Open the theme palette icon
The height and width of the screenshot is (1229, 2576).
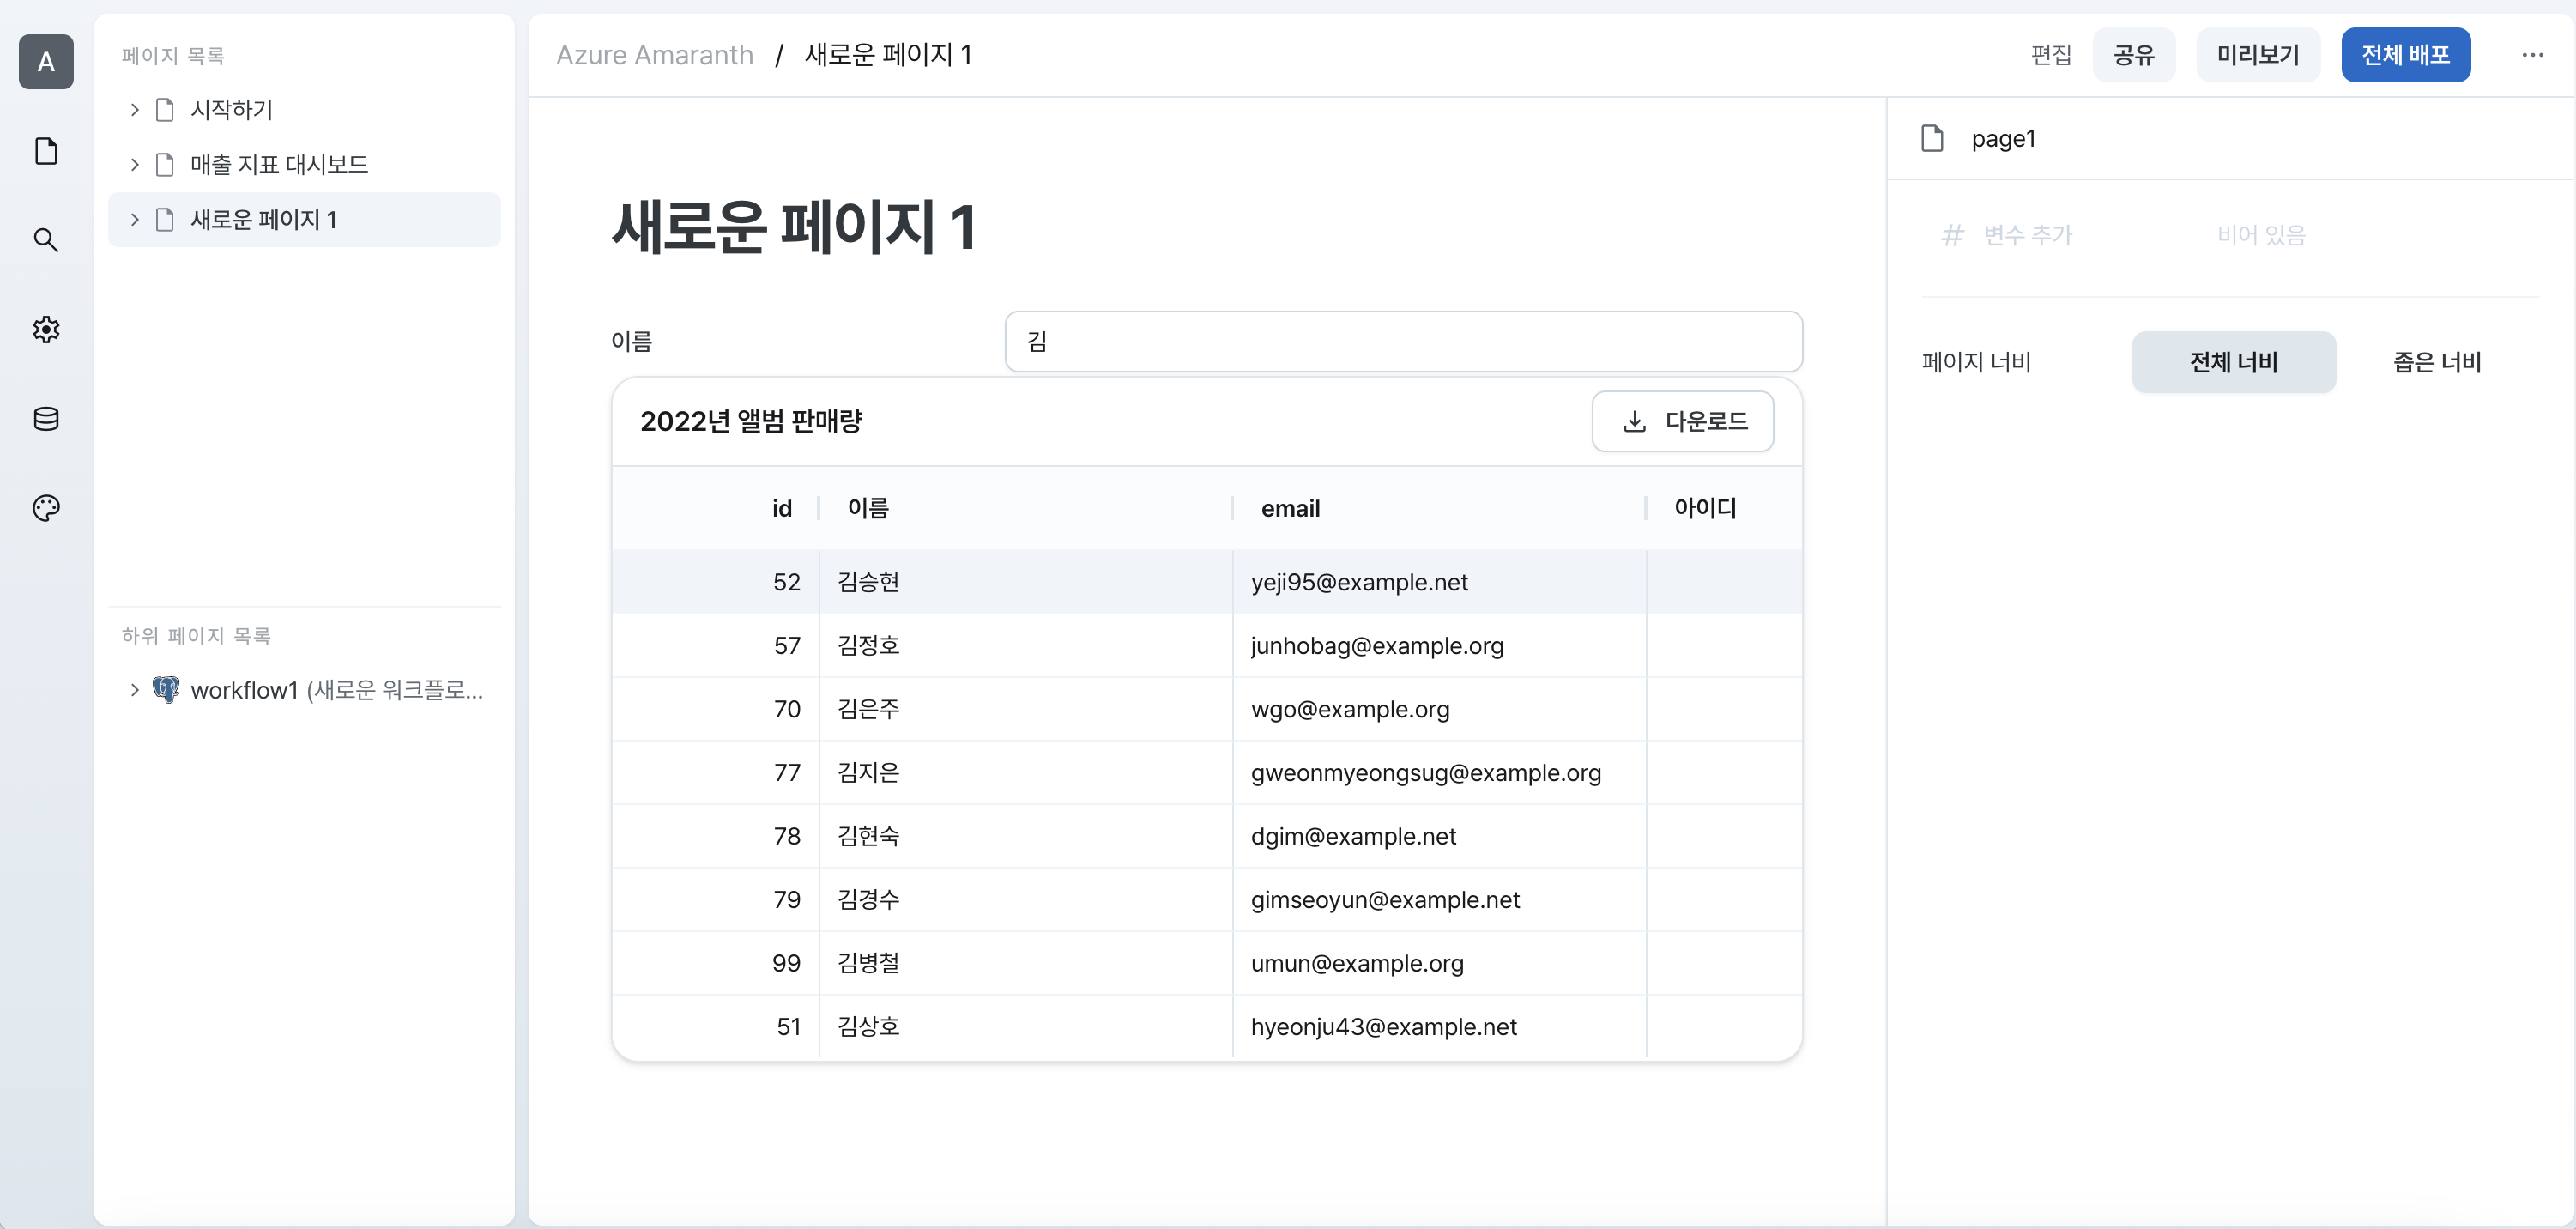[46, 507]
